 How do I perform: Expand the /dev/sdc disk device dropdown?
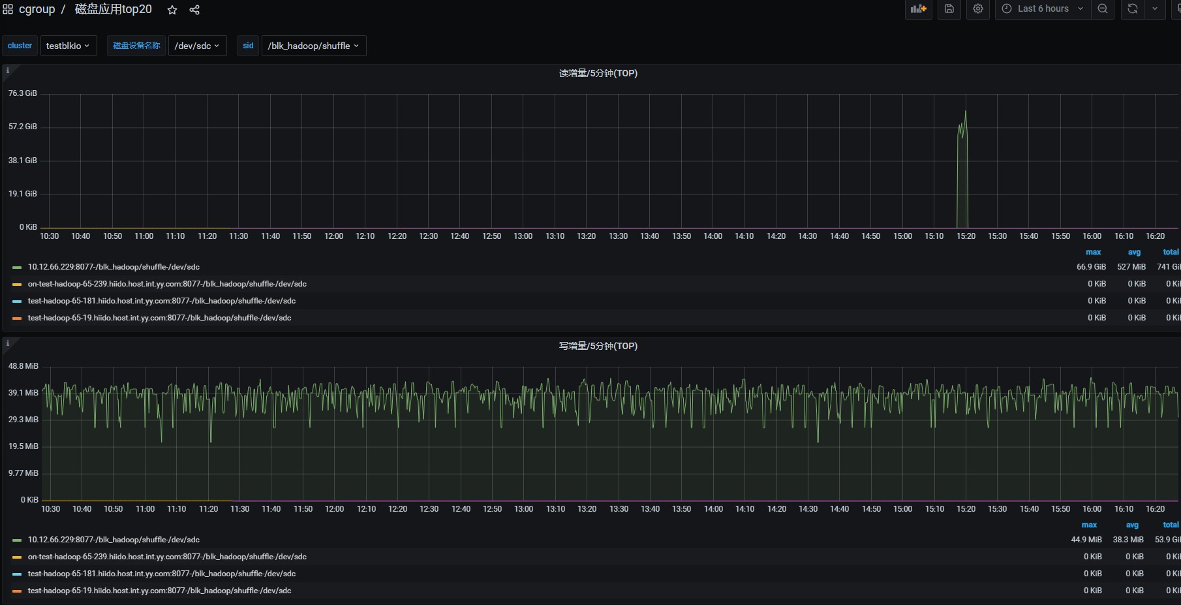[197, 46]
